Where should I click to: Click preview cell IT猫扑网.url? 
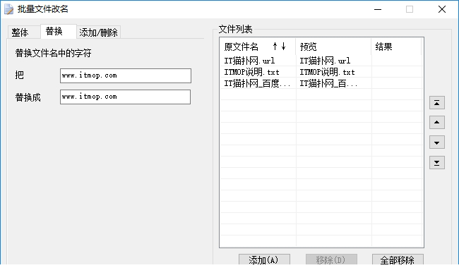point(325,61)
